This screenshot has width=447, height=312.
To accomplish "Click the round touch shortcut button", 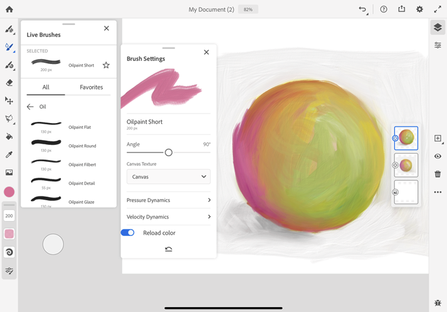I will point(53,244).
